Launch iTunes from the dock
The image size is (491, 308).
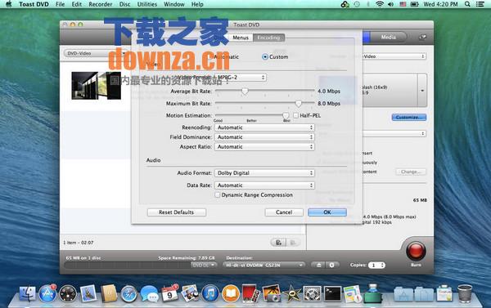click(x=210, y=294)
